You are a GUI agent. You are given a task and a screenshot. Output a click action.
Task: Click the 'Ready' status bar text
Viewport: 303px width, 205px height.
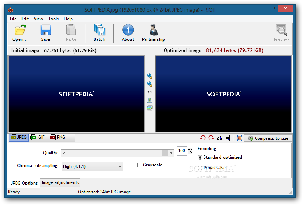click(x=14, y=192)
